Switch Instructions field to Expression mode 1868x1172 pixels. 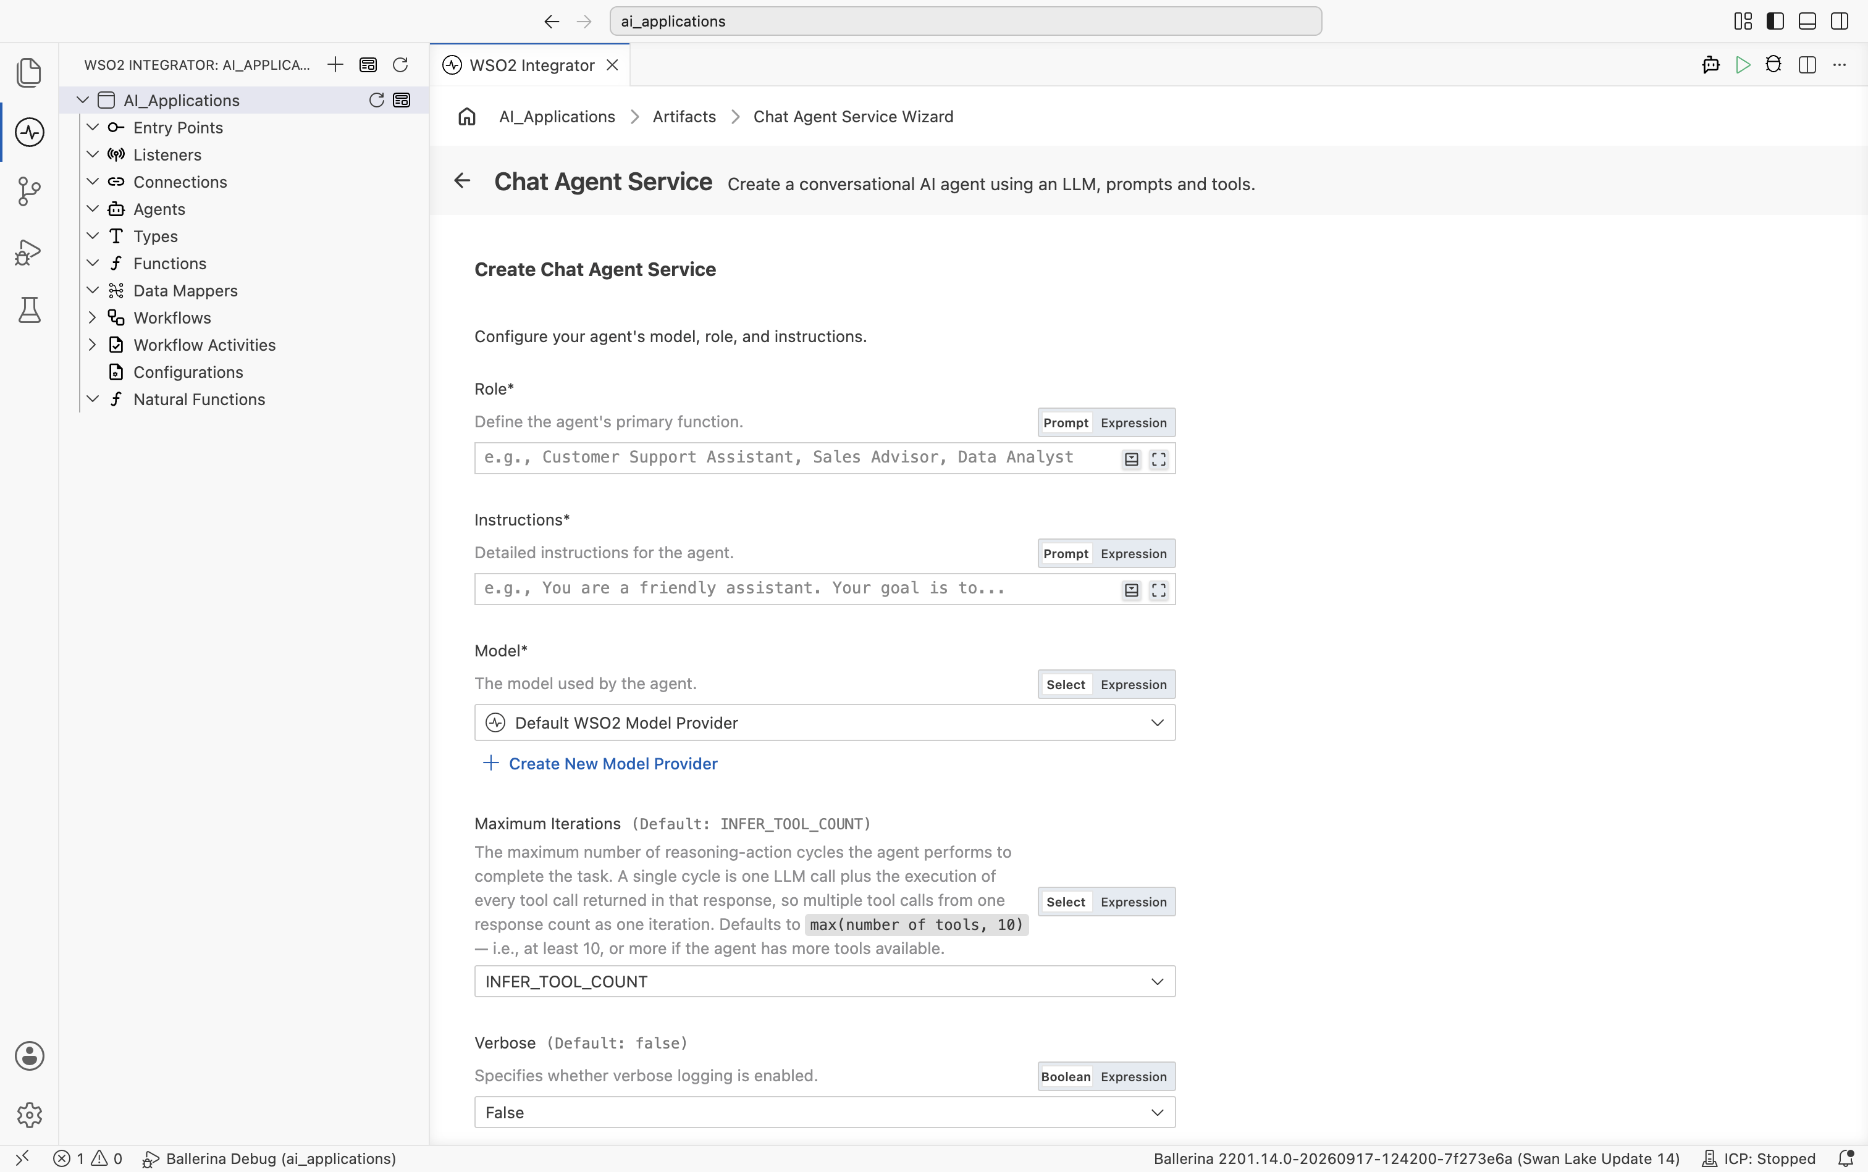tap(1134, 553)
